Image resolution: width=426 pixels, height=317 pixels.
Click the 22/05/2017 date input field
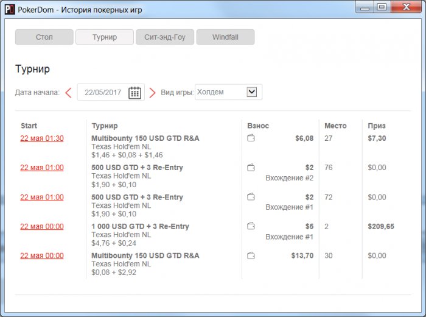click(x=111, y=92)
